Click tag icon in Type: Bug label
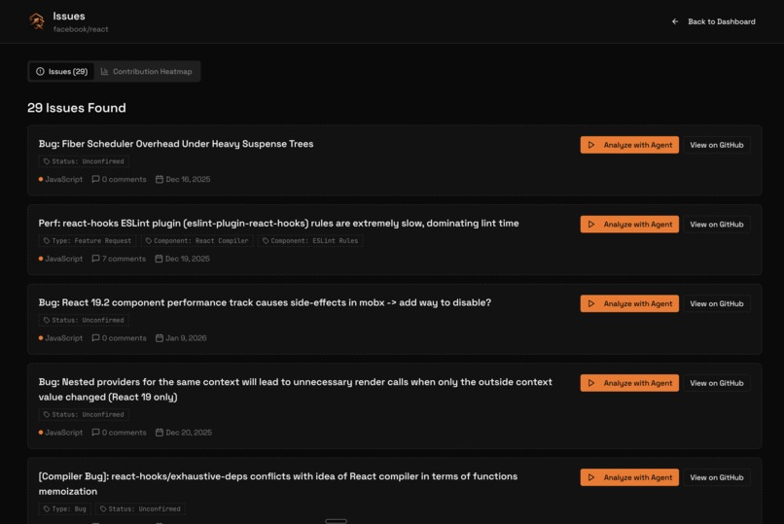 pos(47,509)
